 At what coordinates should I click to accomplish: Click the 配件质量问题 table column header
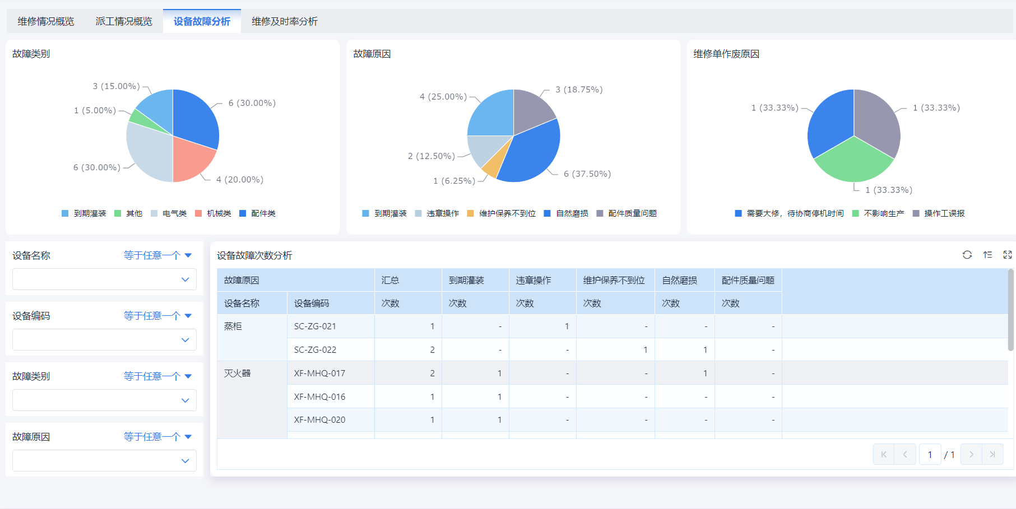[x=748, y=280]
